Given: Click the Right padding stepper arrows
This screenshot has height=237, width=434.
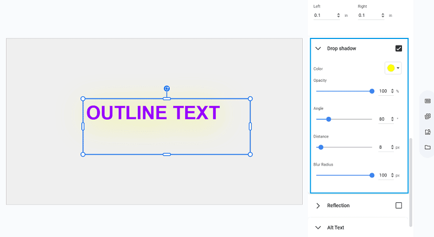Looking at the screenshot, I should click(383, 16).
